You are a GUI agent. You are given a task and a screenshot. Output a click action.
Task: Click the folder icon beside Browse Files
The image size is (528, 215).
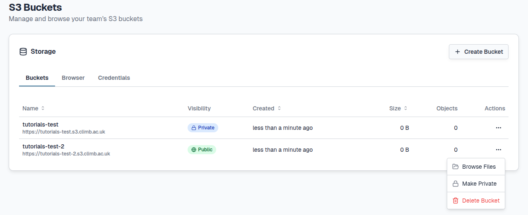click(x=455, y=167)
